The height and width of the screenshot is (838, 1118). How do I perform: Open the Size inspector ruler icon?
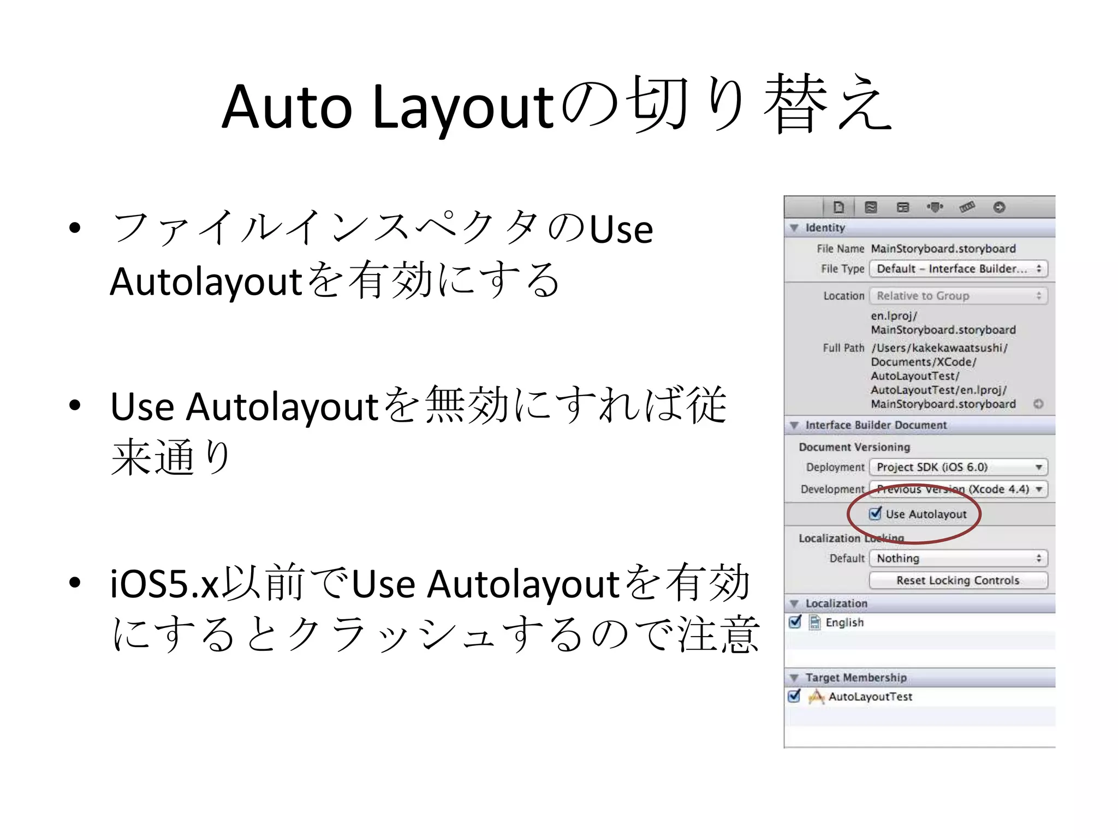pos(967,207)
